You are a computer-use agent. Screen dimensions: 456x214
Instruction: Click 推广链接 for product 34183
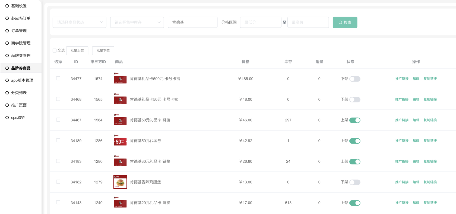[402, 161]
